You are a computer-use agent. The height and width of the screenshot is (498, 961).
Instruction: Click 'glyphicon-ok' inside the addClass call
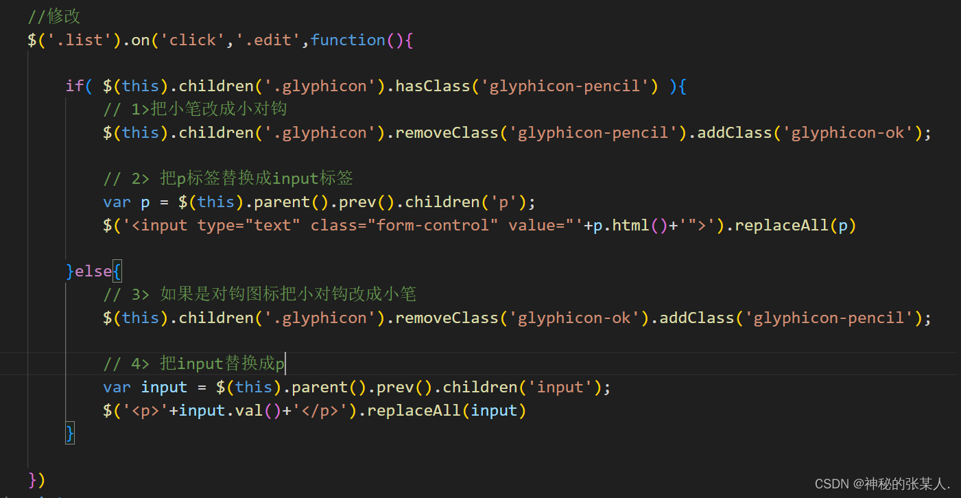tap(848, 132)
